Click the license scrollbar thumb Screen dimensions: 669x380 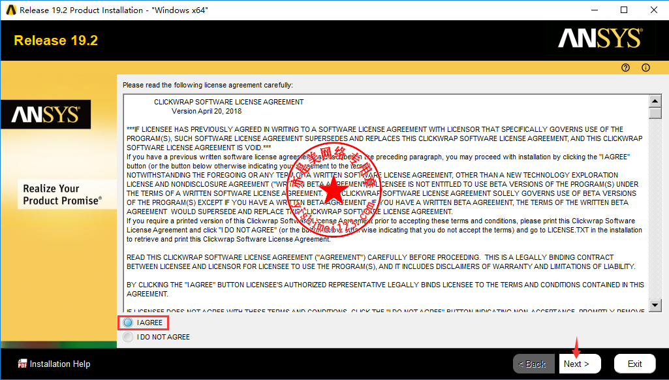pos(655,113)
